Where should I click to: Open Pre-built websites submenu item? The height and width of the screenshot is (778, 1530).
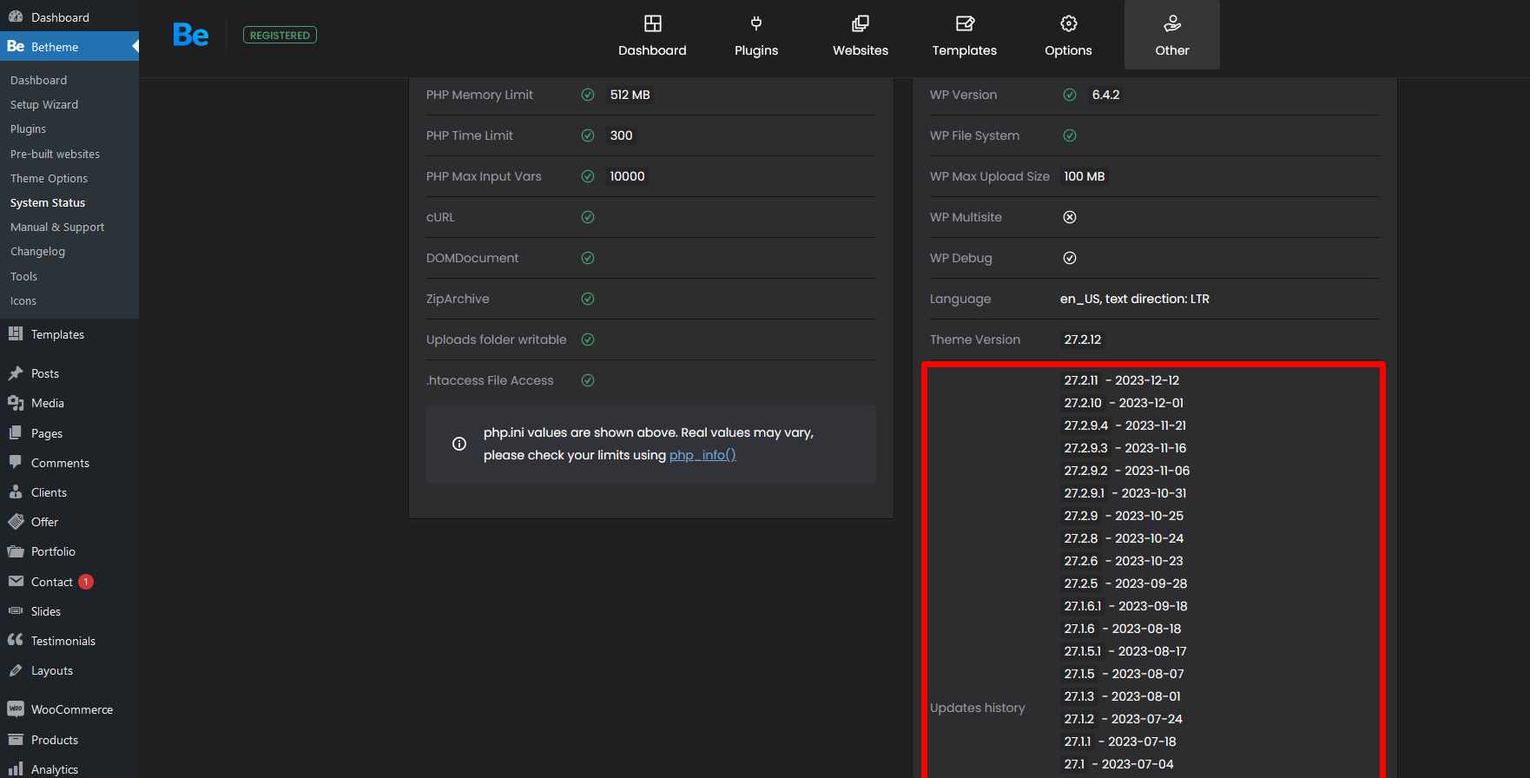click(55, 154)
